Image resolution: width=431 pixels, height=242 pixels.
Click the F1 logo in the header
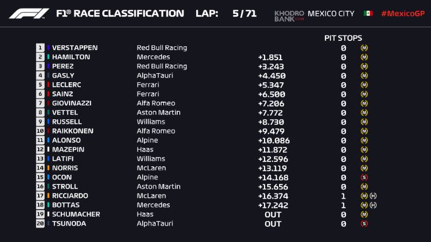click(x=29, y=13)
